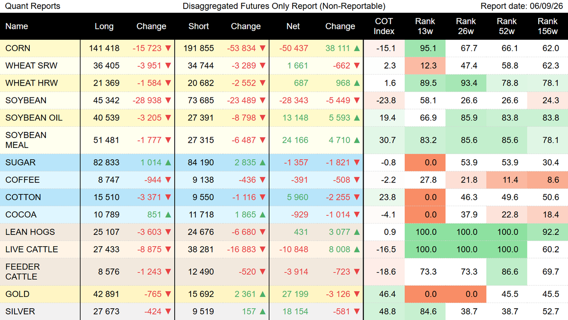Click the red down arrow beside -15 723
Image resolution: width=568 pixels, height=320 pixels.
click(x=168, y=48)
